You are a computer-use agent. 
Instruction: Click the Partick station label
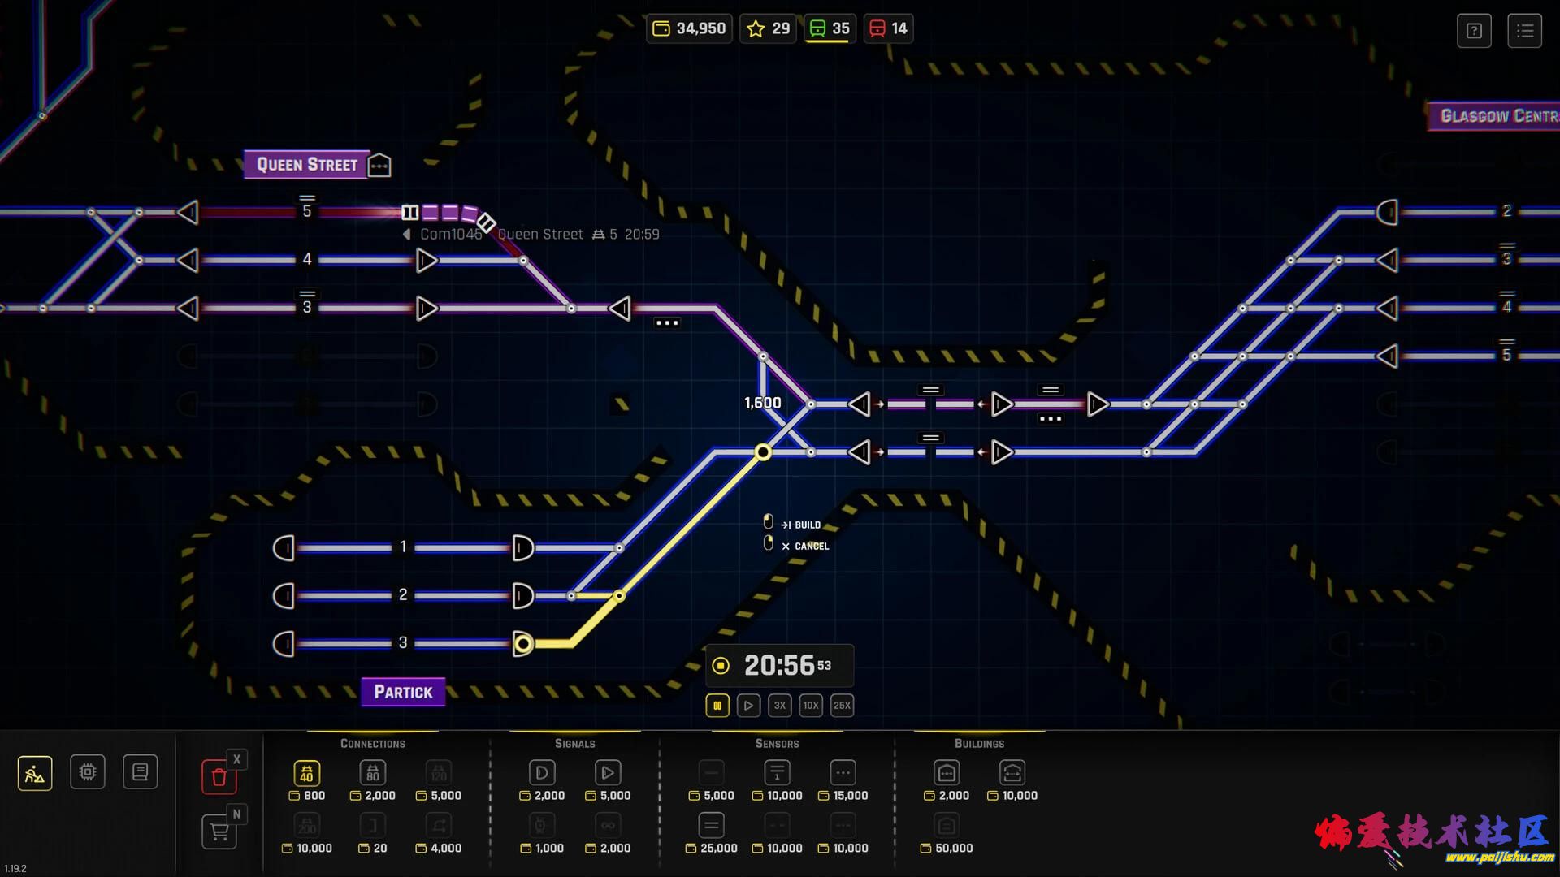[x=403, y=692]
